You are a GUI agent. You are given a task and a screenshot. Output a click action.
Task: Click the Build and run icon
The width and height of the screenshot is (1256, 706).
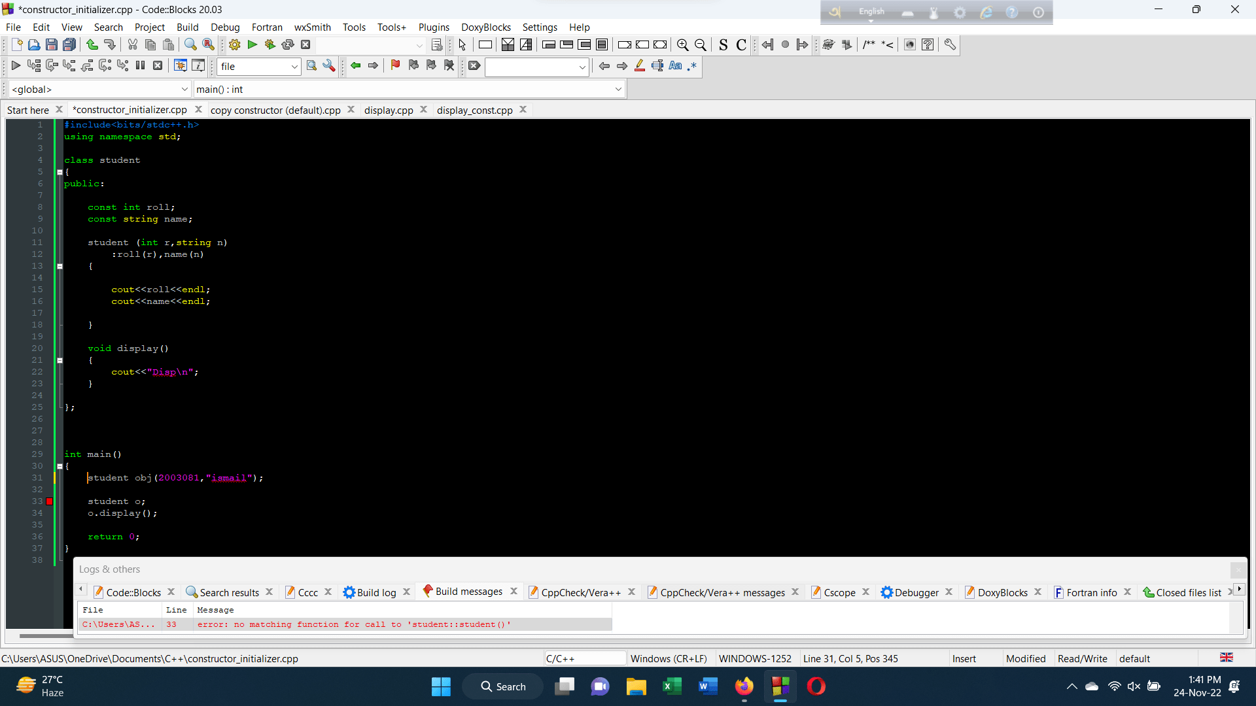pyautogui.click(x=270, y=44)
